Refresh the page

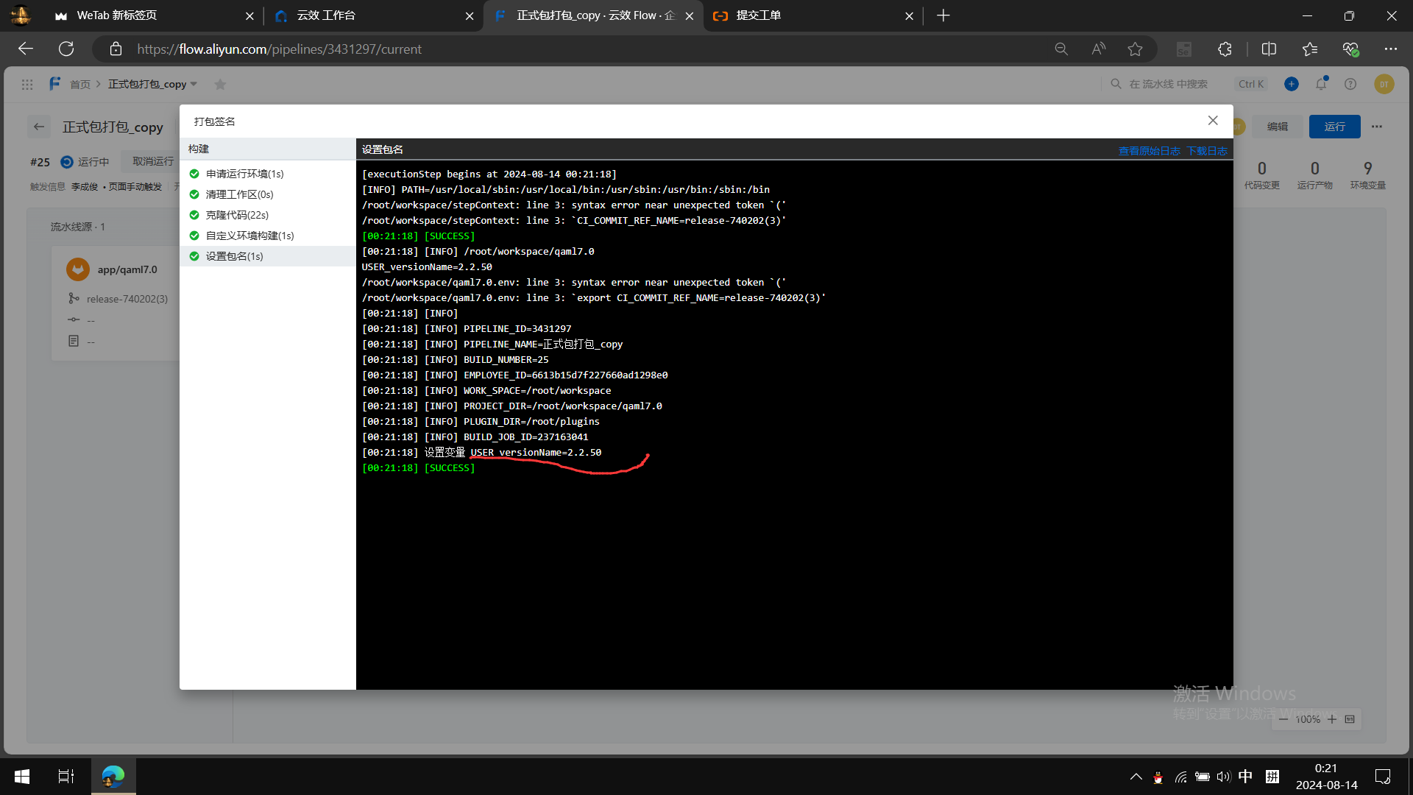(66, 49)
